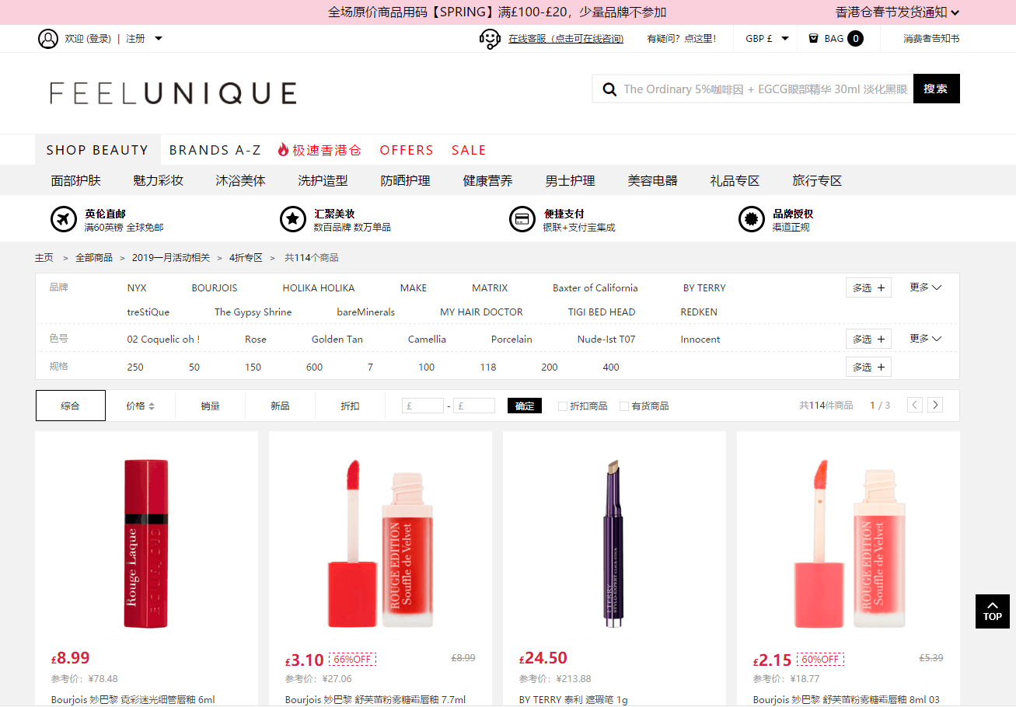Open 礼品专区 category menu
Viewport: 1016px width, 707px height.
[x=735, y=180]
